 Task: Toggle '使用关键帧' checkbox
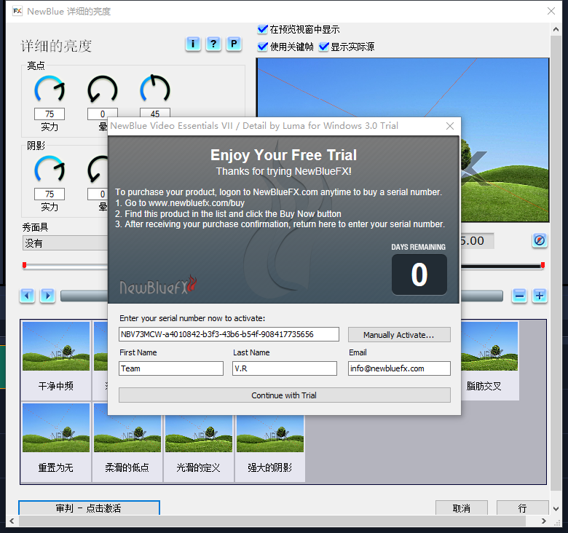(x=262, y=47)
